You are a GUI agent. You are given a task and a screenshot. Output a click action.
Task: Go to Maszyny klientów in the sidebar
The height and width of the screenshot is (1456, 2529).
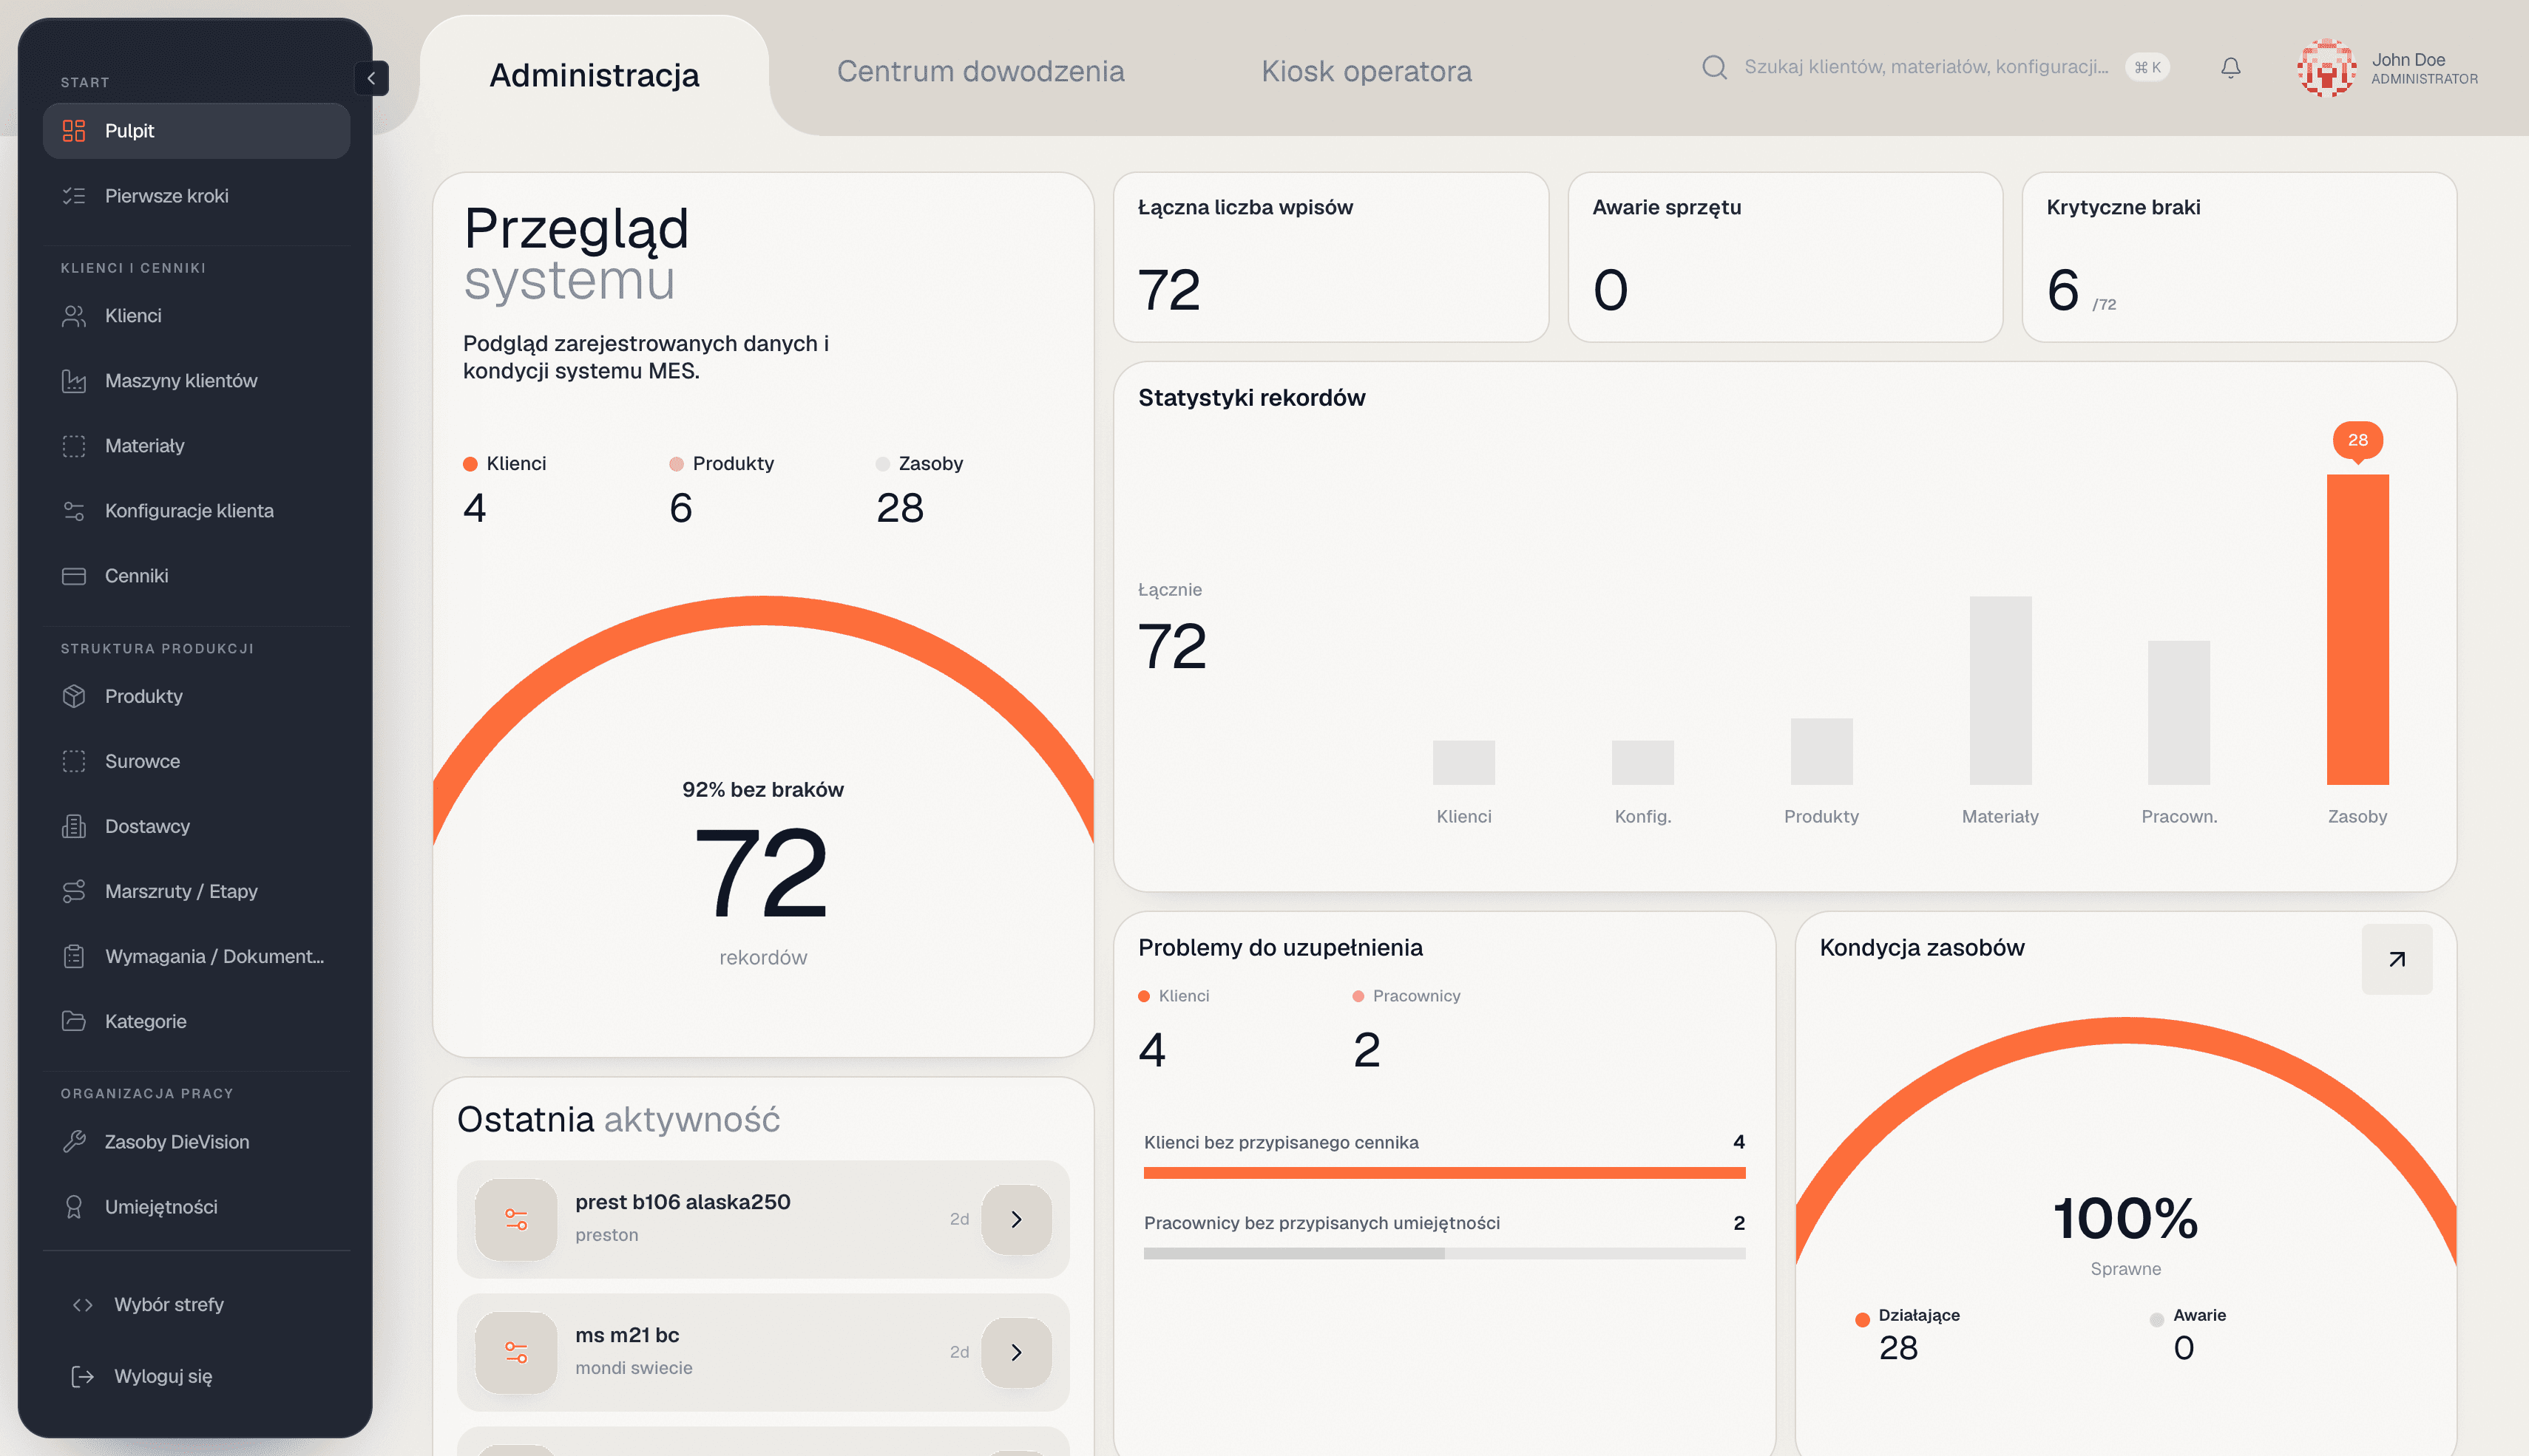[196, 381]
